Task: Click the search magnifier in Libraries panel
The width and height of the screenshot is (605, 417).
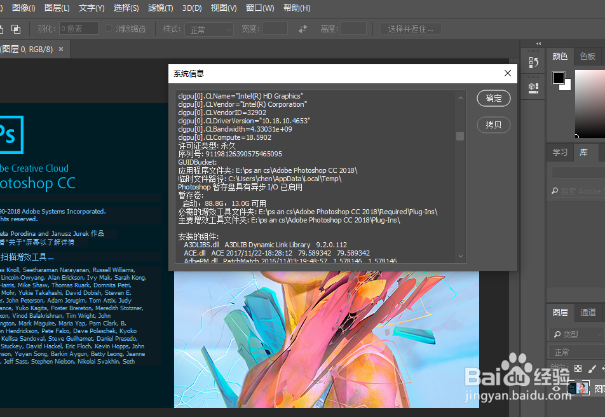Action: tap(555, 191)
